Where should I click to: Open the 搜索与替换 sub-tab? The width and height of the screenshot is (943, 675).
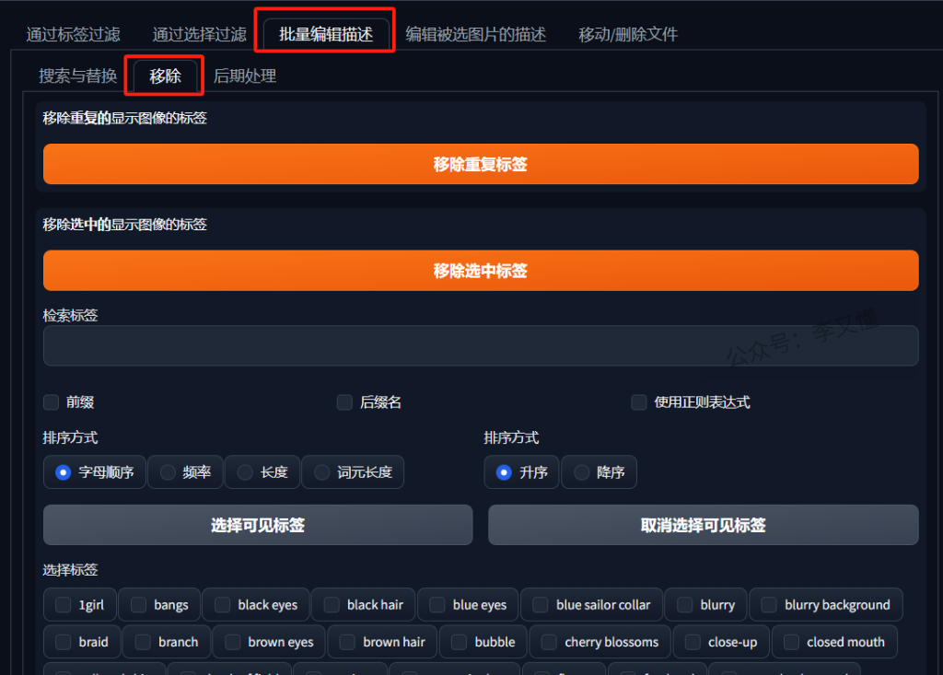pyautogui.click(x=77, y=76)
